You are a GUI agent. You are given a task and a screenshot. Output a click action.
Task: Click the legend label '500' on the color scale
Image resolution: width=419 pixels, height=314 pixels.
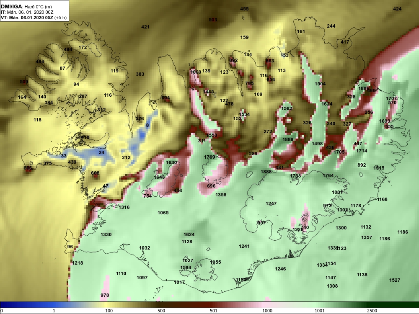161,311
